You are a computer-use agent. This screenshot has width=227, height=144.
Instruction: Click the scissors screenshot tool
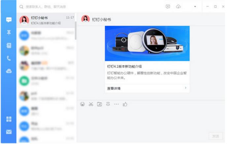91,104
